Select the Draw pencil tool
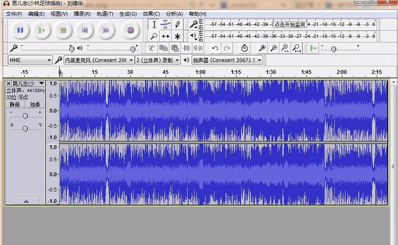398x245 pixels. (177, 24)
